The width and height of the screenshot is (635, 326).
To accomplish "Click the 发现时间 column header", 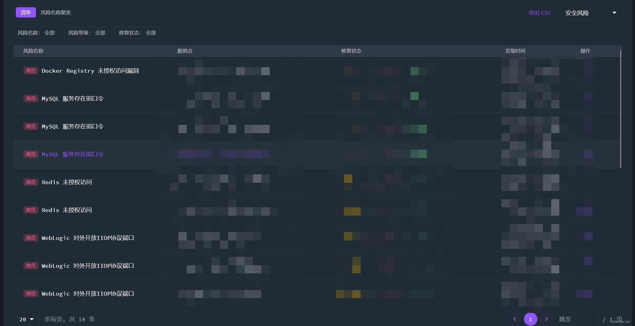I will (x=515, y=51).
